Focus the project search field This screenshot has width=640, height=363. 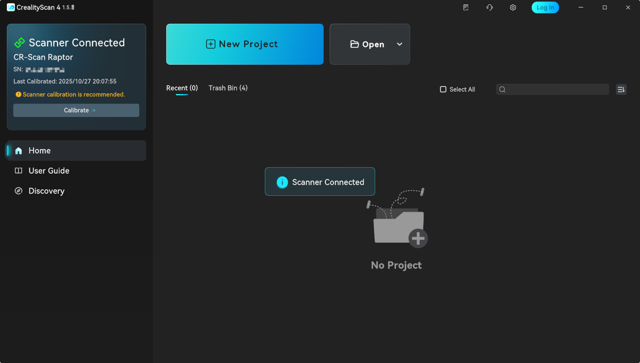point(555,89)
